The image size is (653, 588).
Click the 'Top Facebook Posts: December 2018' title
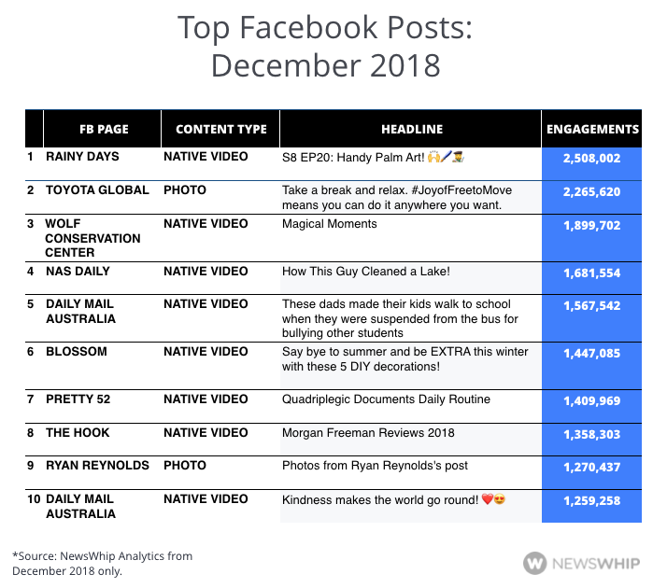326,47
